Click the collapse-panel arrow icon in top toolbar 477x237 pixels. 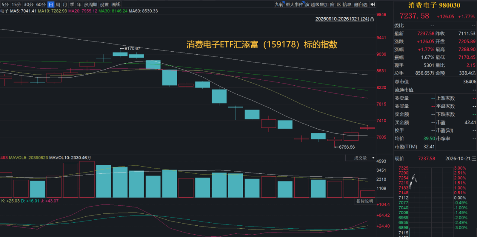[x=373, y=4]
